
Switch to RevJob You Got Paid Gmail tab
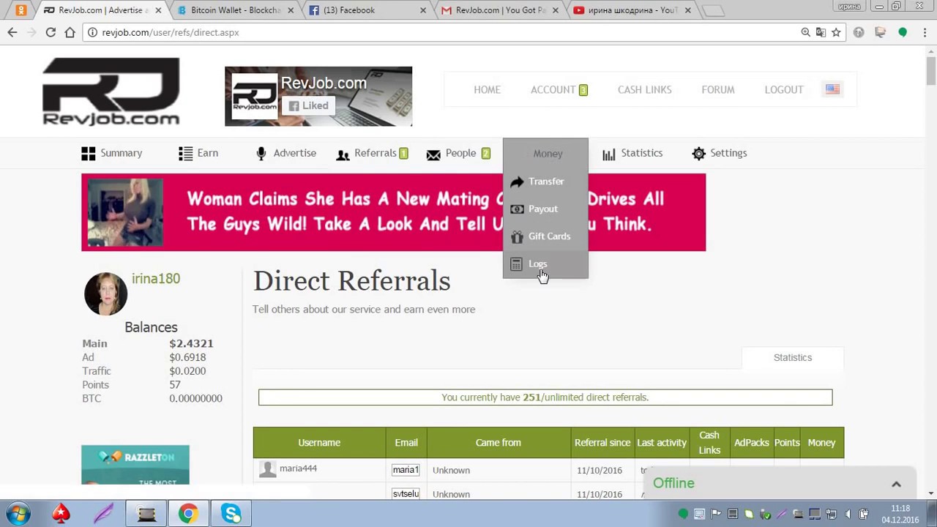499,10
